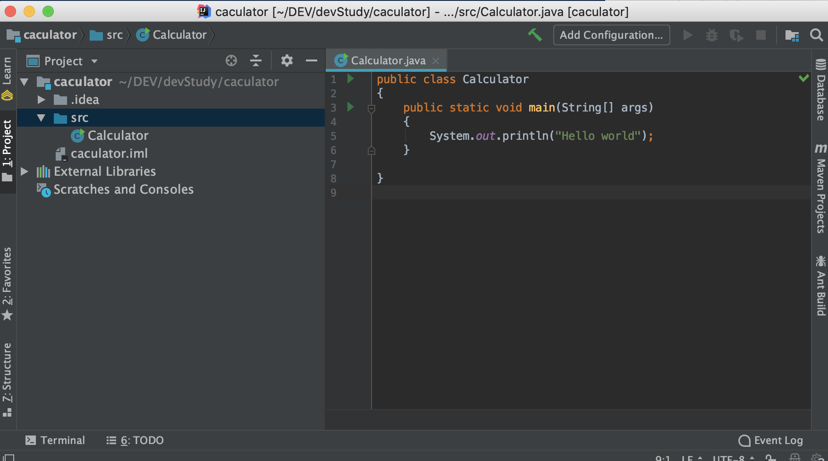
Task: Click run gutter icon beside main method
Action: pyautogui.click(x=351, y=107)
